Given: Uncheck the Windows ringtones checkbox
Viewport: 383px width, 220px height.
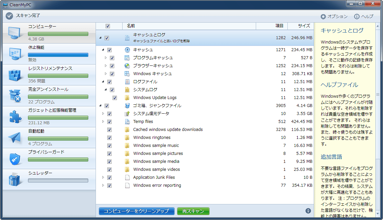Looking at the screenshot, I should click(x=110, y=138).
